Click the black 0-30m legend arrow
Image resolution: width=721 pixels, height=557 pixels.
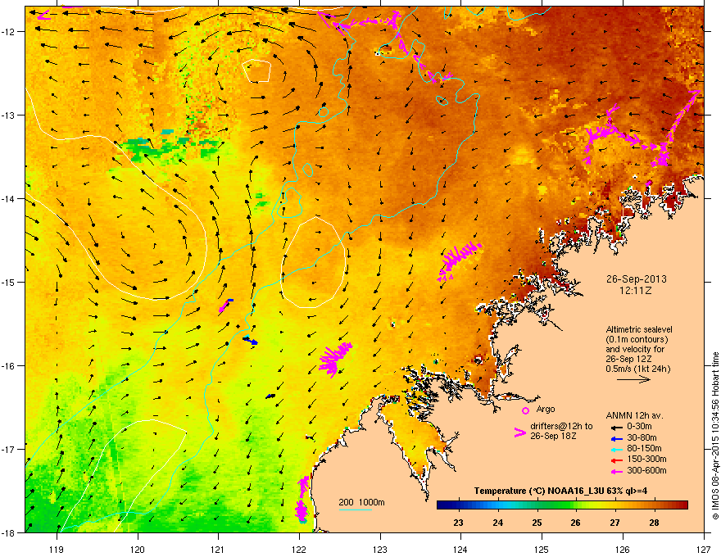(x=616, y=428)
